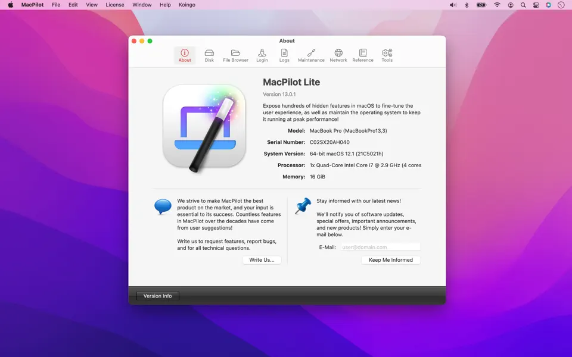Click the Keep Me Informed button
572x357 pixels.
[390, 260]
